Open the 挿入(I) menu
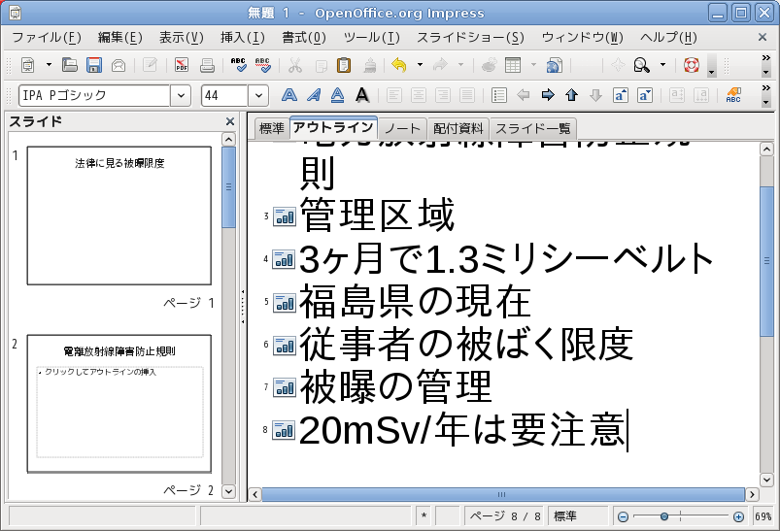The width and height of the screenshot is (780, 531). [242, 38]
